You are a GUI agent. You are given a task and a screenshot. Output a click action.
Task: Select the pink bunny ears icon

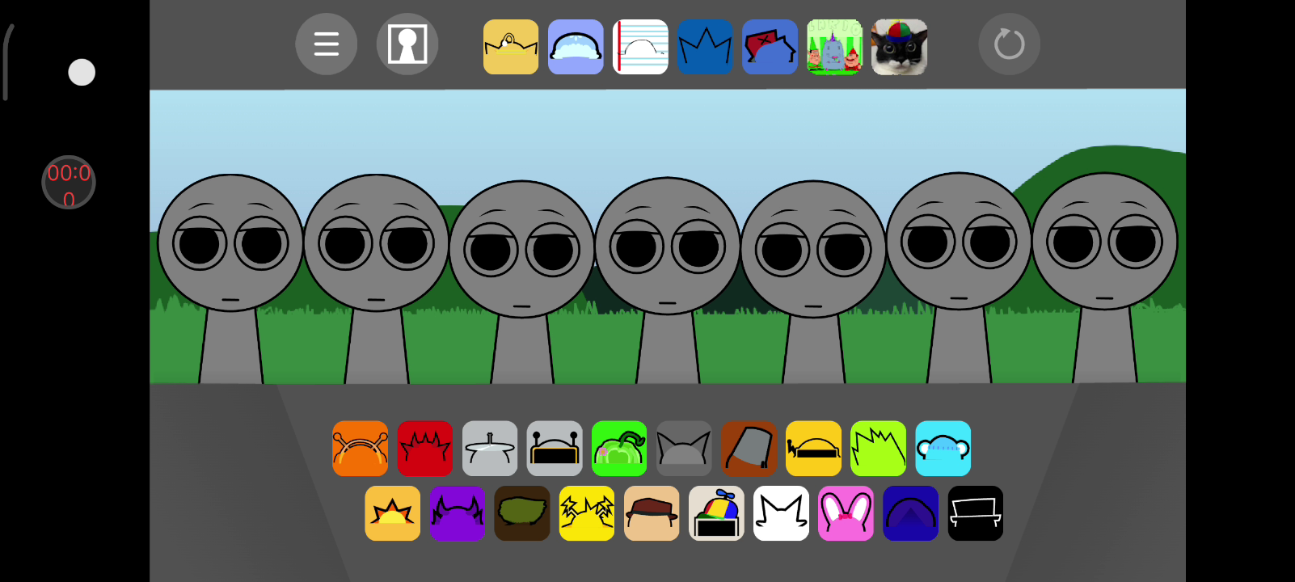click(846, 513)
